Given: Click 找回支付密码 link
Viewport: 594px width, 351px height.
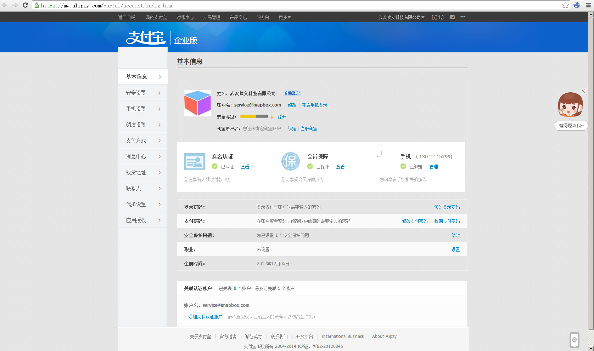Looking at the screenshot, I should tap(447, 221).
